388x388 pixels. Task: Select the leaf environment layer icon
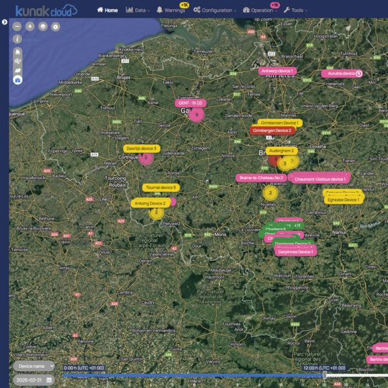17,70
